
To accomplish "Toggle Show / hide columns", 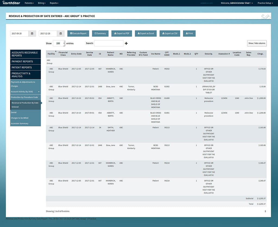I will pos(257,43).
